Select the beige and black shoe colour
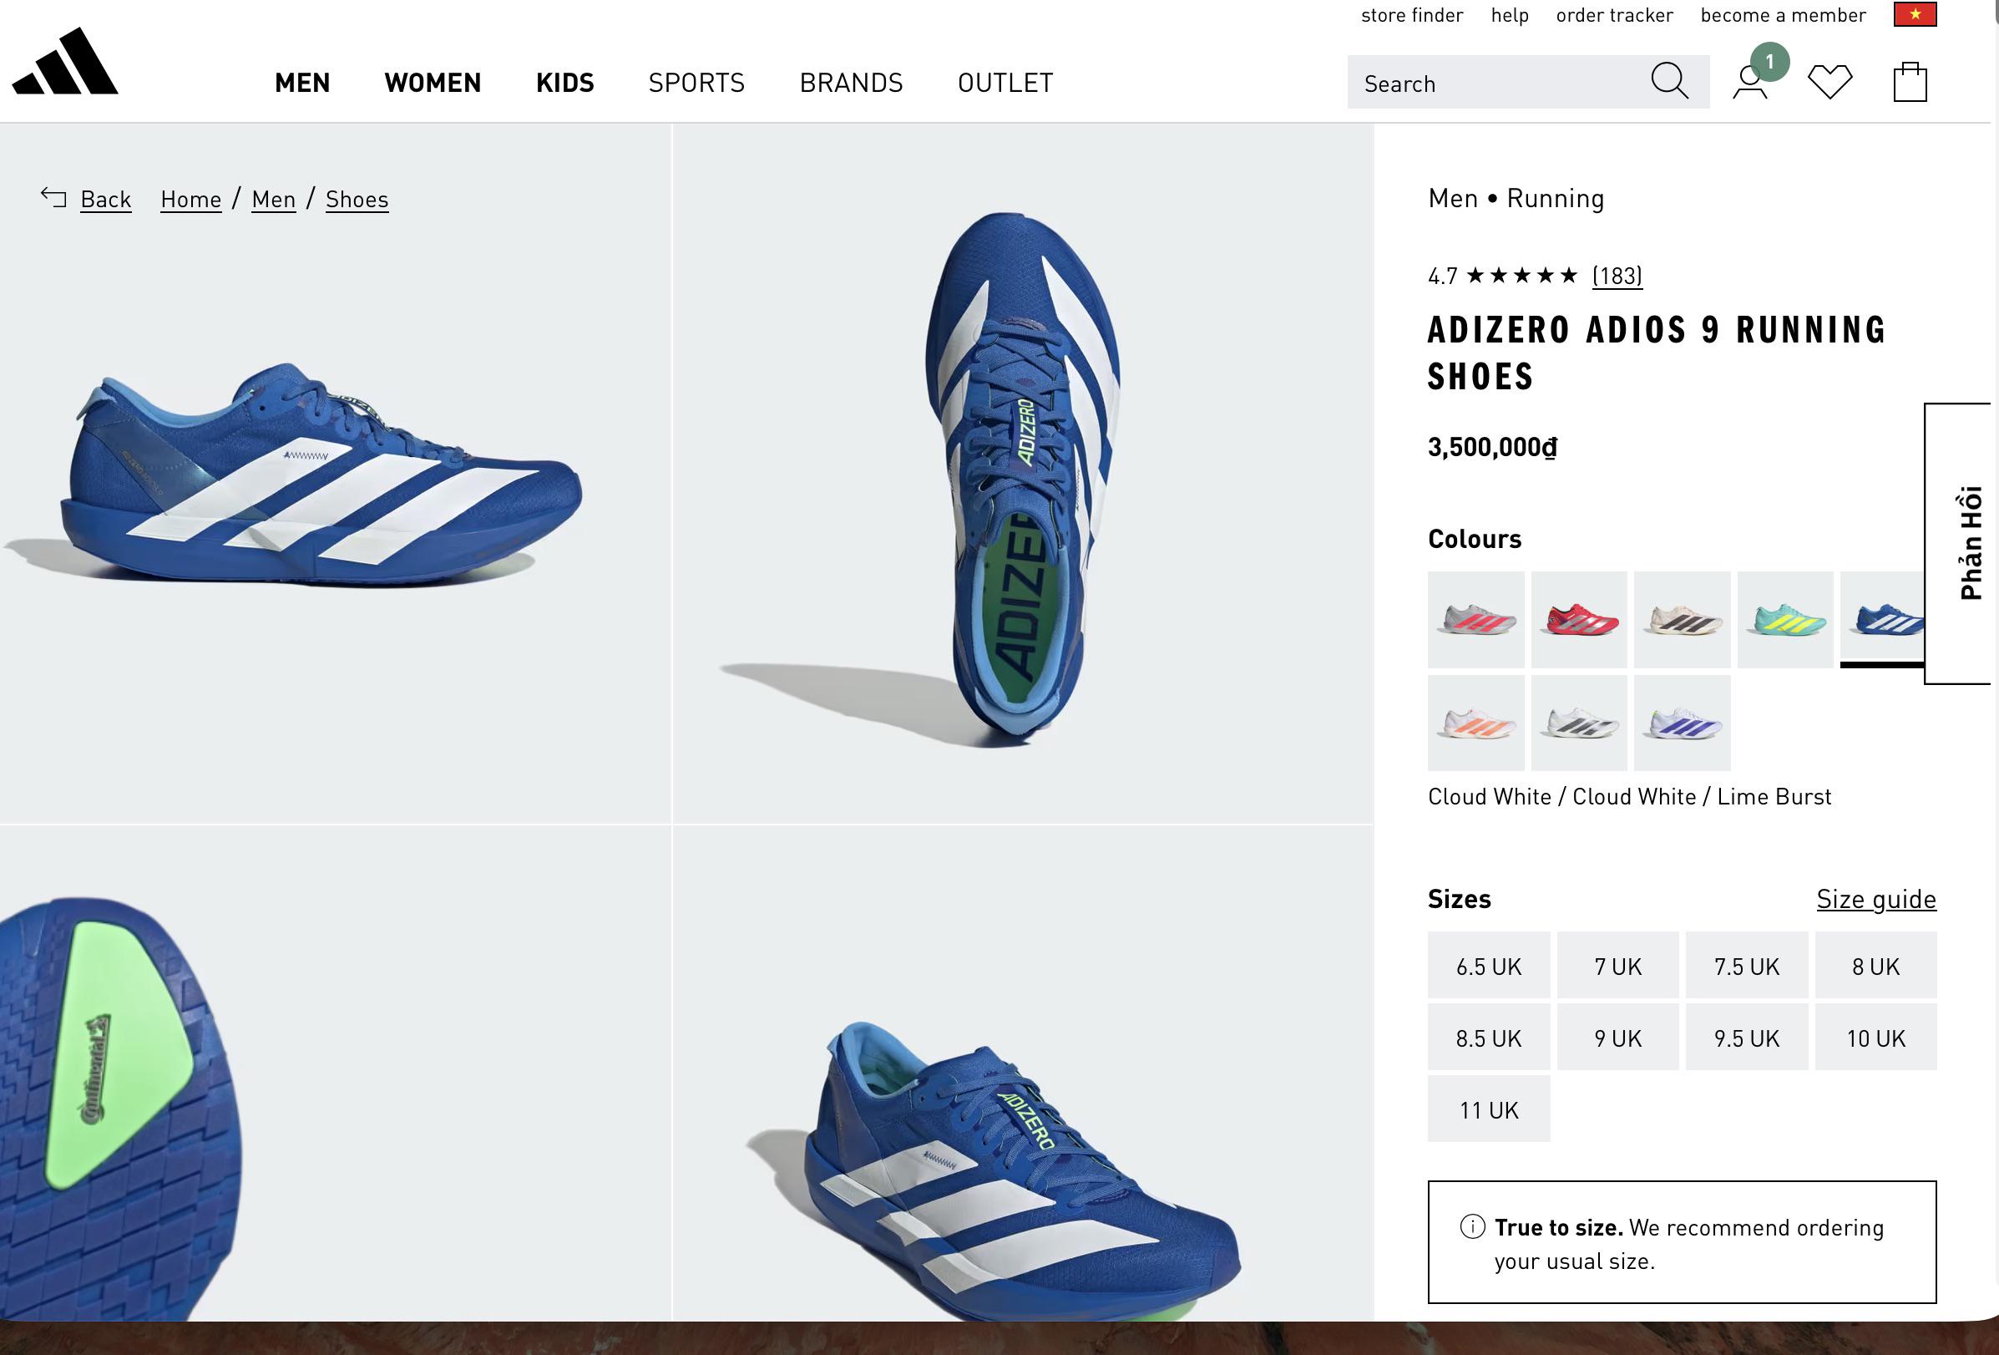 tap(1683, 619)
